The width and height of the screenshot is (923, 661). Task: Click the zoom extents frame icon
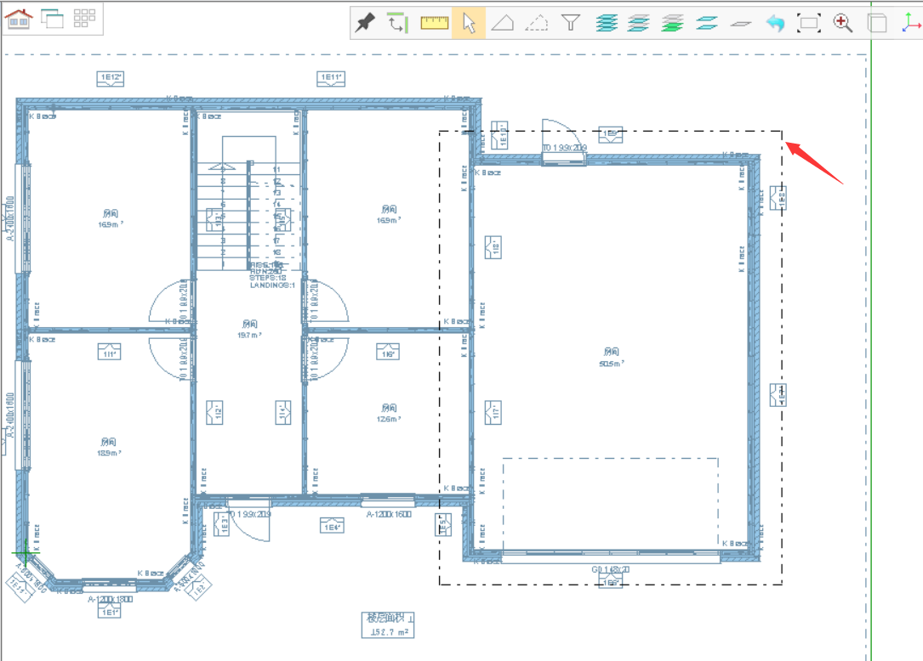tap(809, 24)
